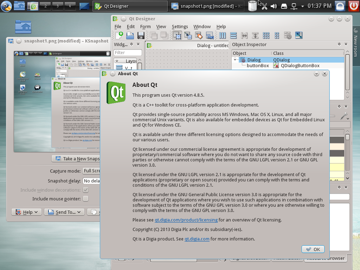Collapse the Dialog tree node
Viewport: 360px width, 270px height.
[235, 60]
